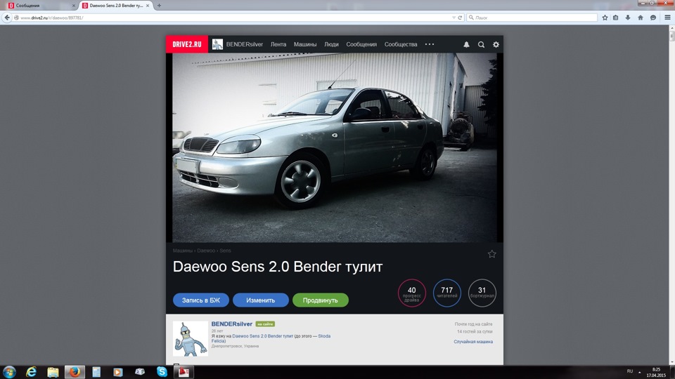Close the Daewoo Sens 2.0 Bender tab

click(148, 6)
